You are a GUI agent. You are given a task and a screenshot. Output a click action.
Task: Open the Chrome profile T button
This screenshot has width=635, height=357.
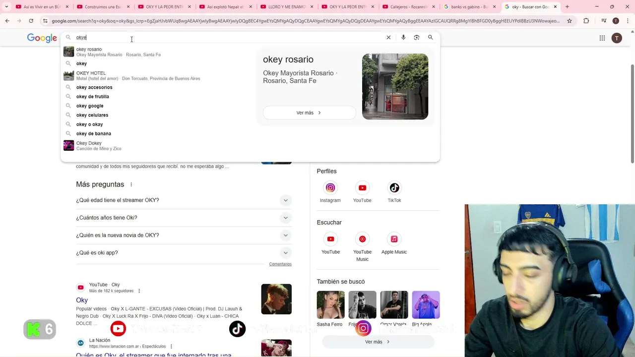[616, 21]
